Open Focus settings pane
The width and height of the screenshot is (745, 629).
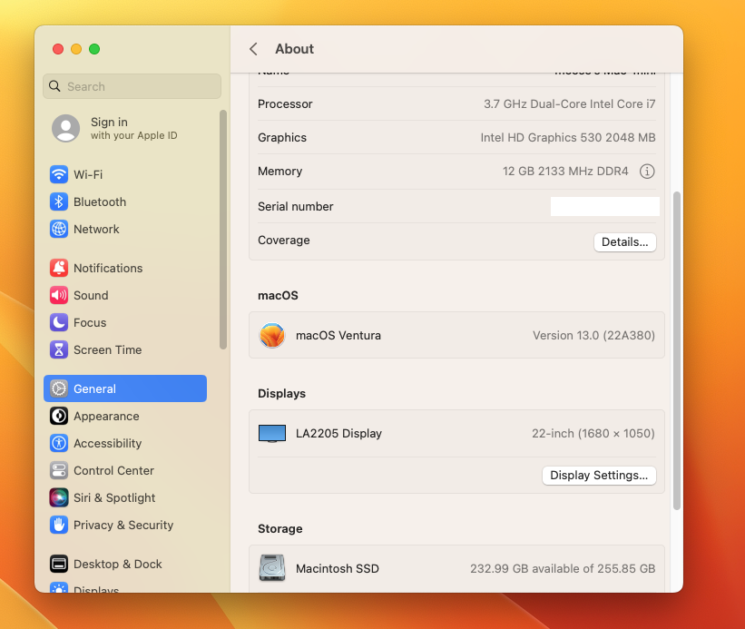125,322
